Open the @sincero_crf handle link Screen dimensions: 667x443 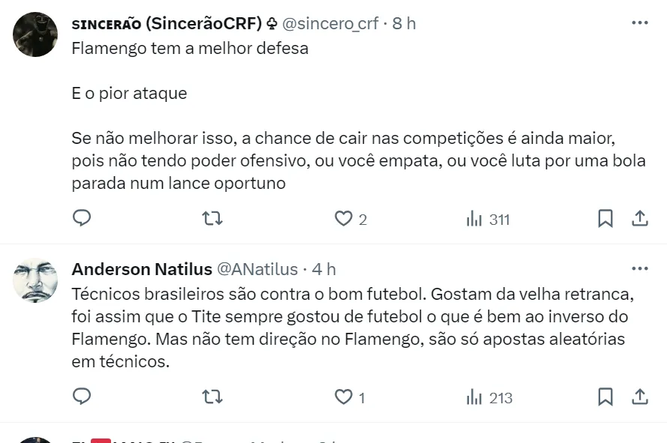pyautogui.click(x=330, y=23)
